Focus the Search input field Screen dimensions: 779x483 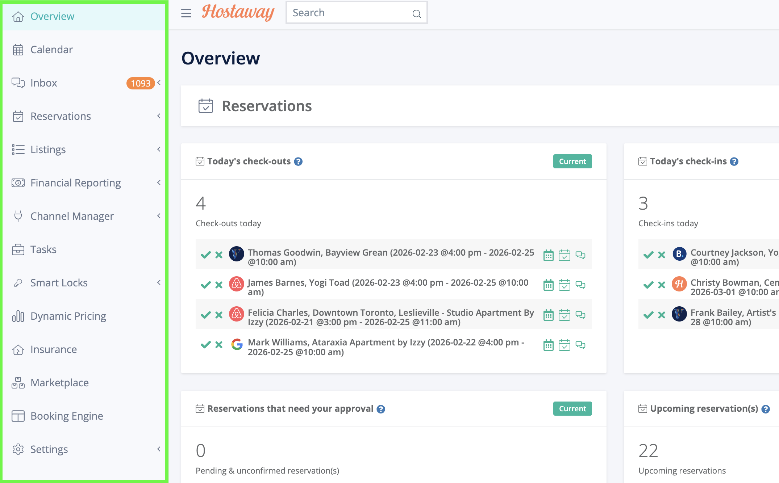(x=357, y=13)
